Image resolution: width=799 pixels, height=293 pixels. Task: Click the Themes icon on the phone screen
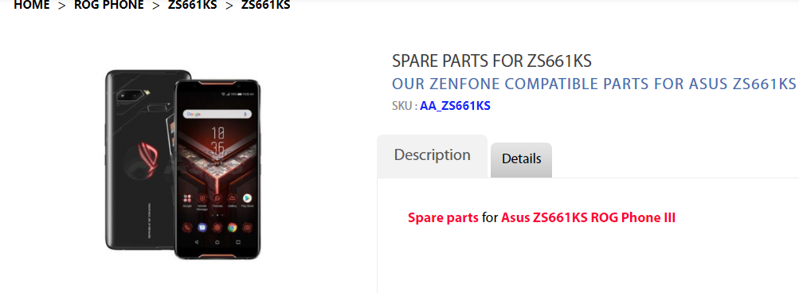pos(217,197)
